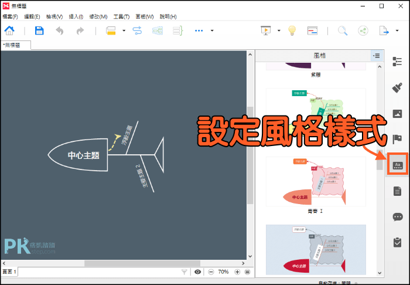Viewport: 410px width, 285px height.
Task: Click the 風格 panel scrollbar up arrow
Action: coord(380,66)
